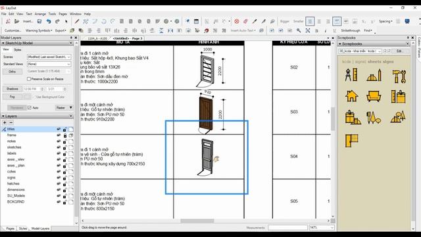Toggle visibility of the sketches layer
The width and height of the screenshot is (421, 237).
[59, 147]
